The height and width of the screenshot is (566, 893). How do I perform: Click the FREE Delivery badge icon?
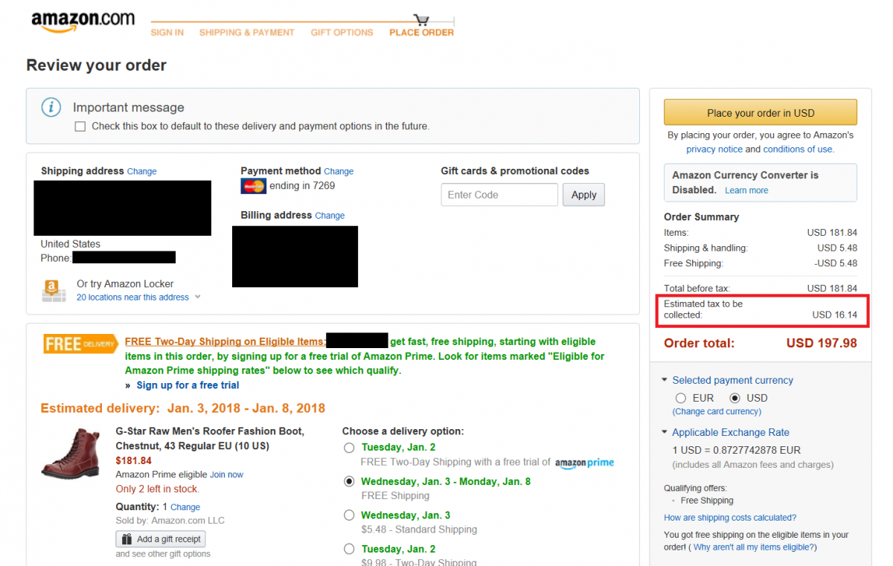click(80, 344)
